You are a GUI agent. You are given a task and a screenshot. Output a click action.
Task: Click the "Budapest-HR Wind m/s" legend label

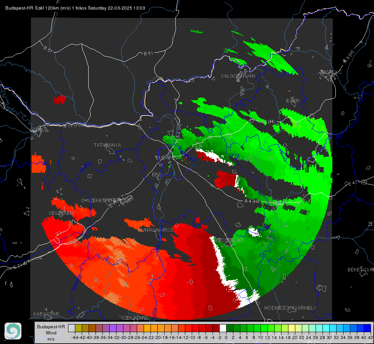[x=51, y=333]
